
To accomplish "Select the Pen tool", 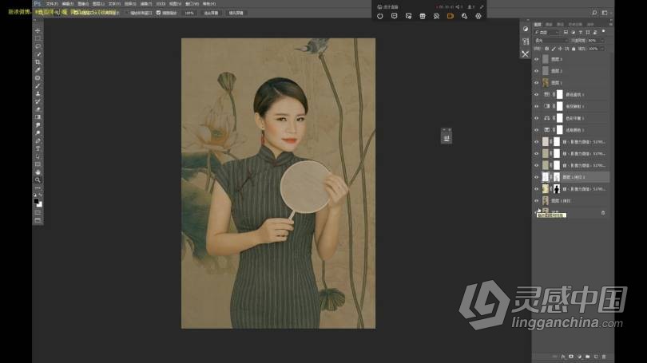I will pyautogui.click(x=38, y=140).
